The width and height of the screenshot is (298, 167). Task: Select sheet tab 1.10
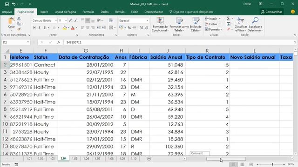coord(134,159)
